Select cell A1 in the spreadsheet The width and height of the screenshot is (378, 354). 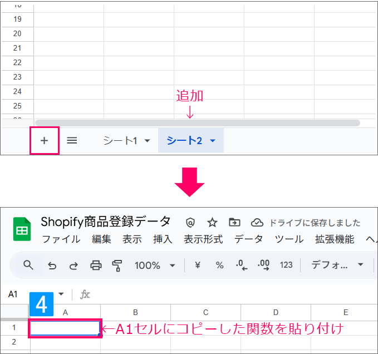(x=65, y=328)
